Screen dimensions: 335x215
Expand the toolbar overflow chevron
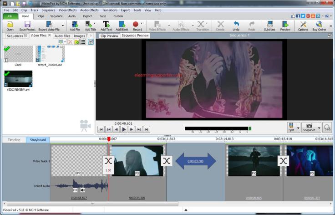point(331,26)
